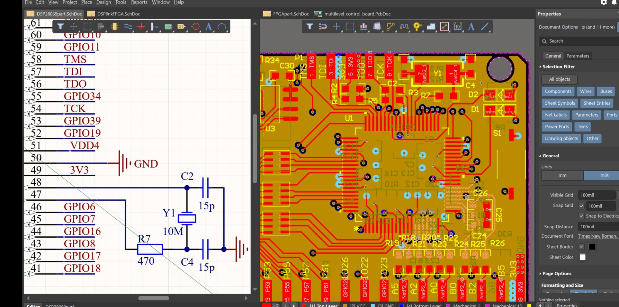
Task: Click the align objects icon in PCB toolbar
Action: pyautogui.click(x=363, y=27)
